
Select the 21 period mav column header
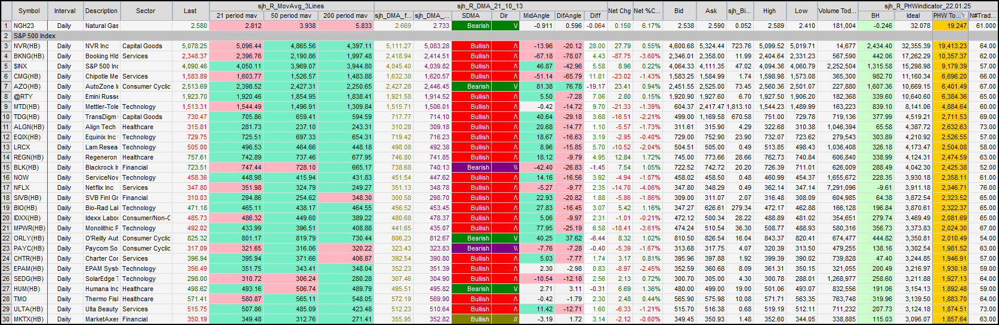237,15
